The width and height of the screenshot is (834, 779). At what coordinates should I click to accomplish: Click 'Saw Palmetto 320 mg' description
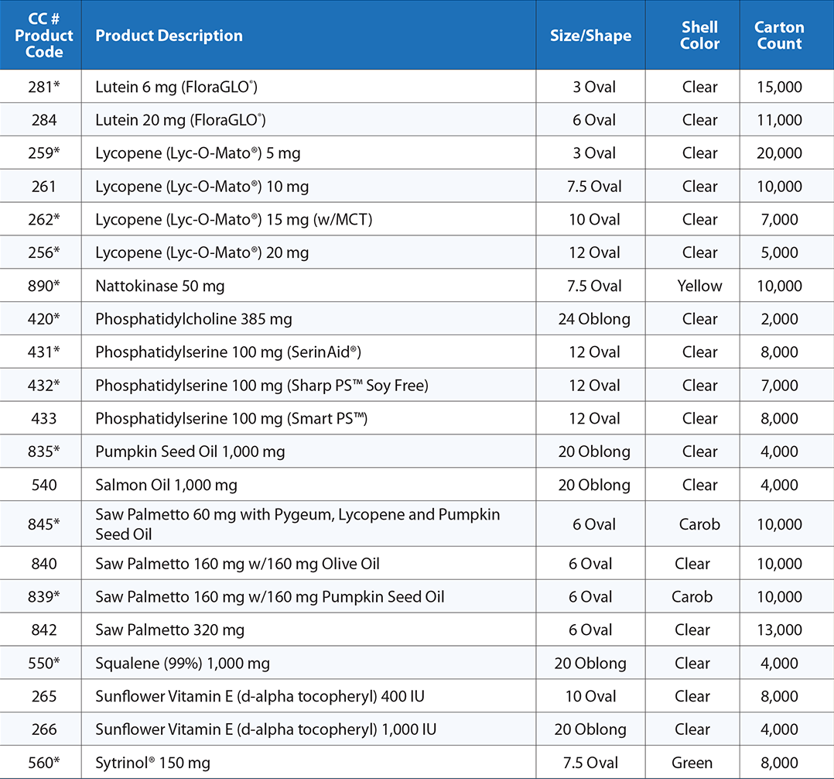point(169,630)
